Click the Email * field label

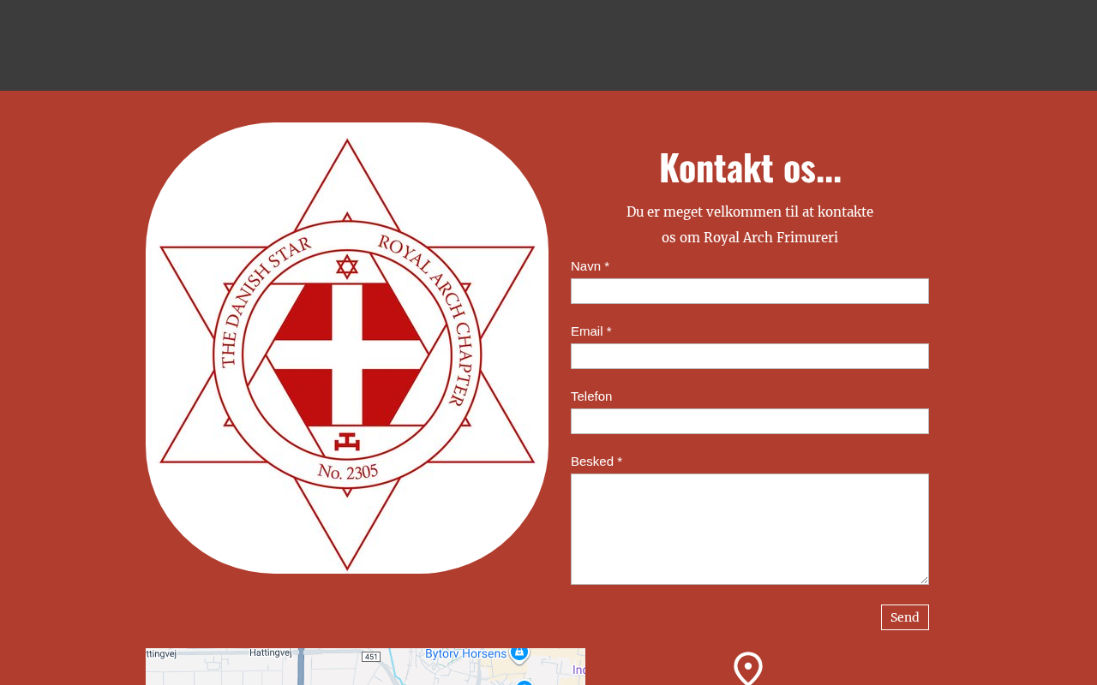coord(591,331)
